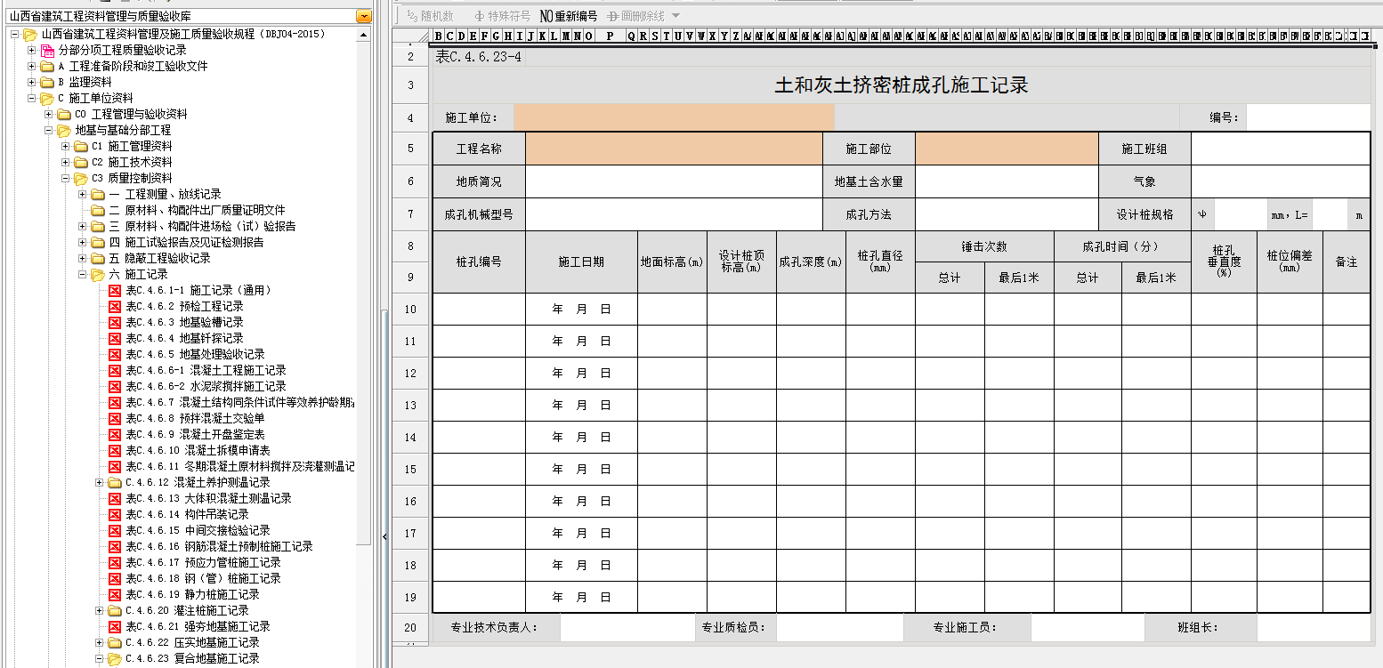Image resolution: width=1383 pixels, height=668 pixels.
Task: Select tree item 表C.4.6.18 钢(管)桩施工记录
Action: point(203,578)
